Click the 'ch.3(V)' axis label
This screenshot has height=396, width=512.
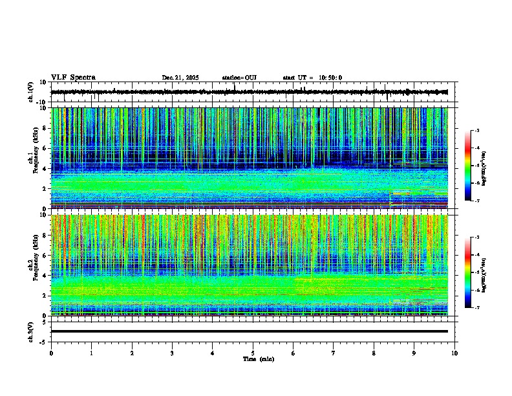(x=31, y=333)
